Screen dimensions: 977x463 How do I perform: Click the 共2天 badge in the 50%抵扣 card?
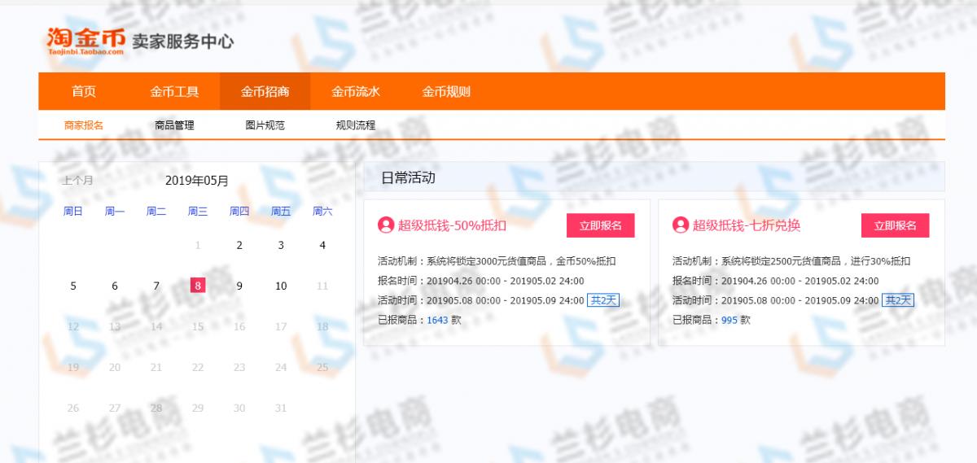pyautogui.click(x=603, y=300)
